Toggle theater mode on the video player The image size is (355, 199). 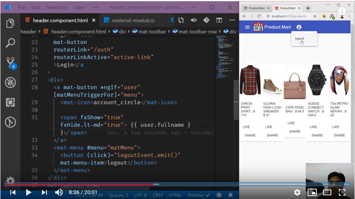point(327,192)
